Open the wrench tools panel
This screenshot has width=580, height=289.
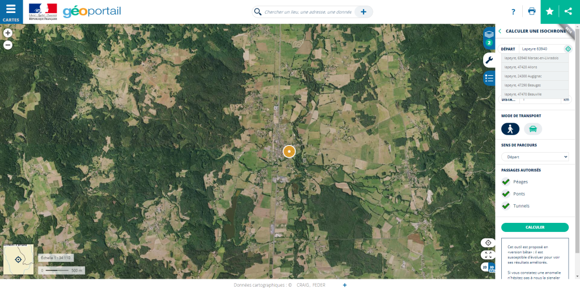point(489,60)
